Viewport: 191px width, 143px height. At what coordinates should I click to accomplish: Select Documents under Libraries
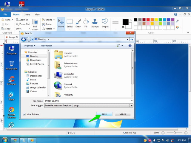point(34,76)
